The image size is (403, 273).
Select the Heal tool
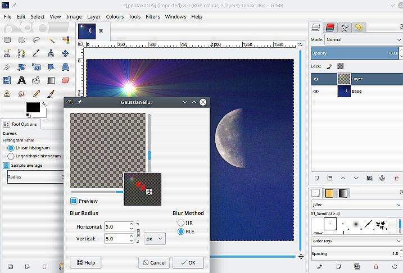21,94
